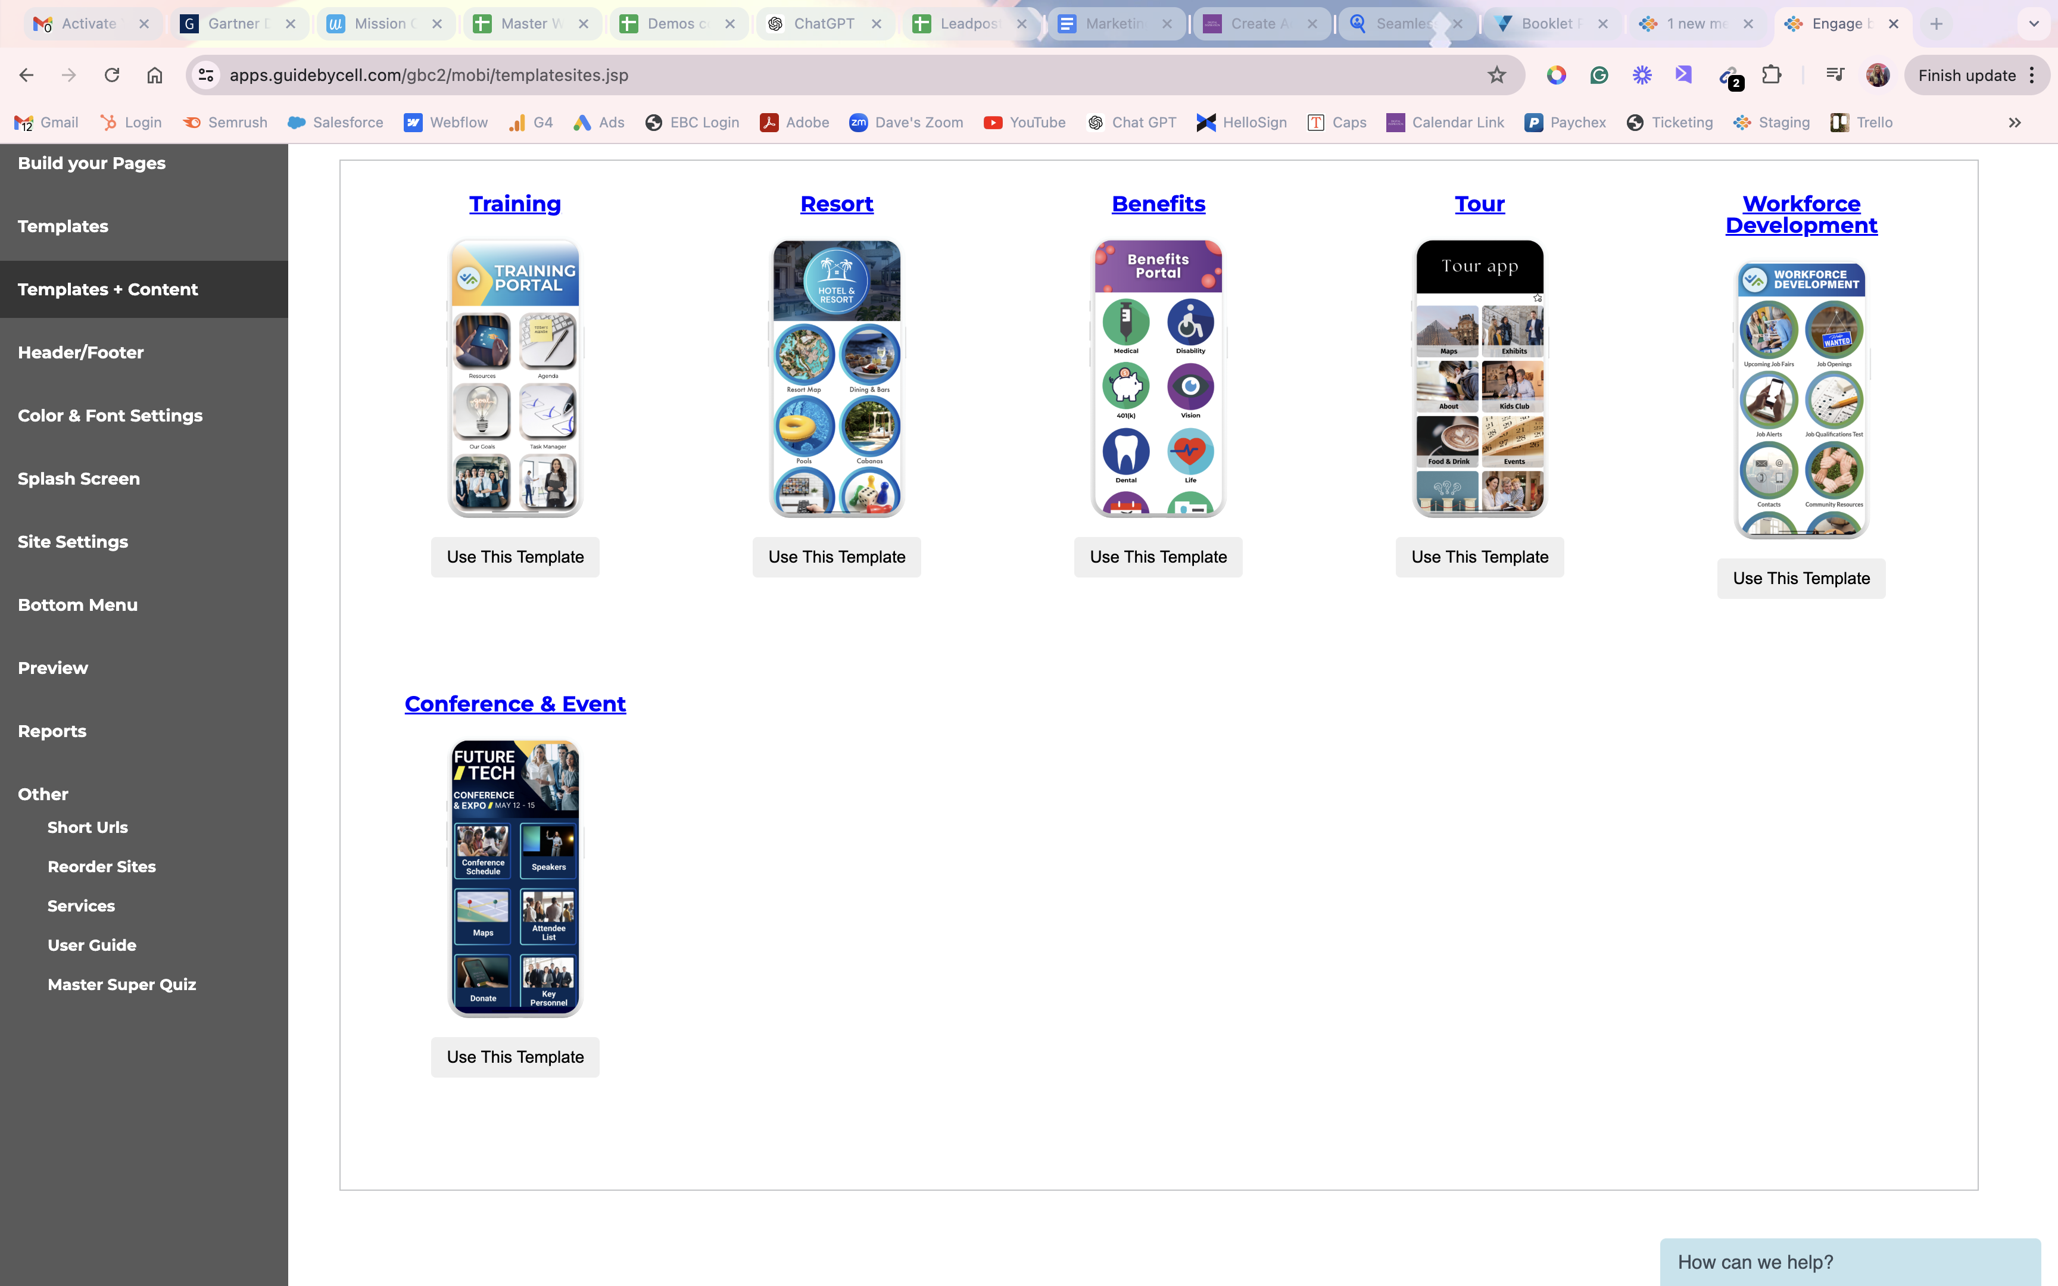Open Color & Font Settings in sidebar

click(x=111, y=415)
